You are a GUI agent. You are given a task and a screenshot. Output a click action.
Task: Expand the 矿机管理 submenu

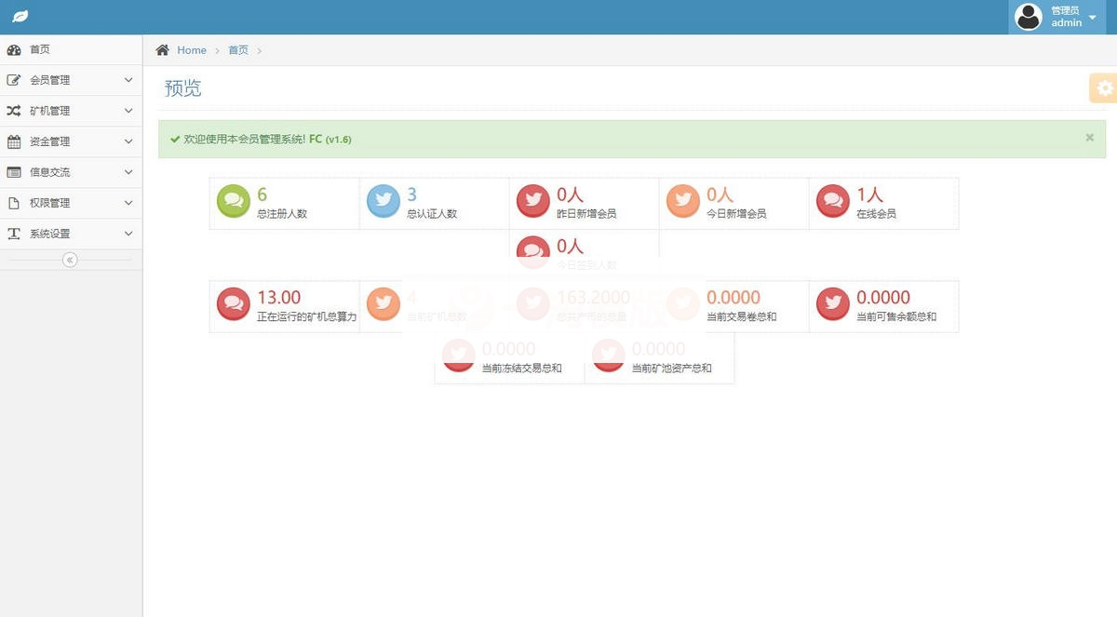(71, 111)
